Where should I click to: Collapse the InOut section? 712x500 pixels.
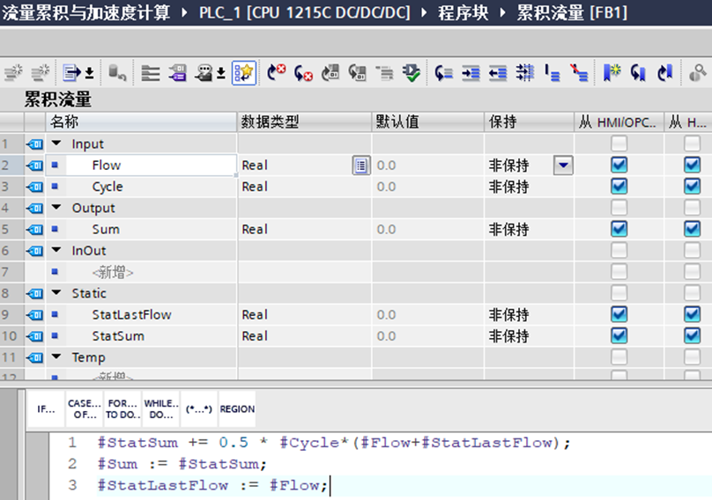pyautogui.click(x=56, y=250)
